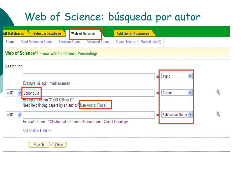Focus the Topic search input field
The image size is (242, 182).
pyautogui.click(x=89, y=77)
